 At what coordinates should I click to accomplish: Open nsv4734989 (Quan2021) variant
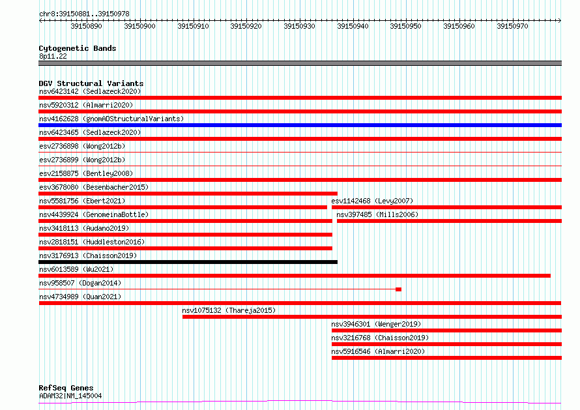[x=80, y=297]
